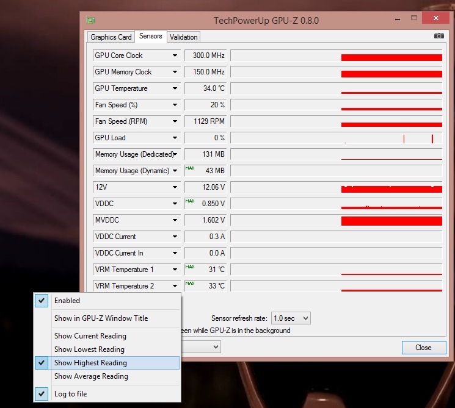Expand Fan Speed (RPM) dropdown
This screenshot has height=408, width=455.
click(x=175, y=121)
